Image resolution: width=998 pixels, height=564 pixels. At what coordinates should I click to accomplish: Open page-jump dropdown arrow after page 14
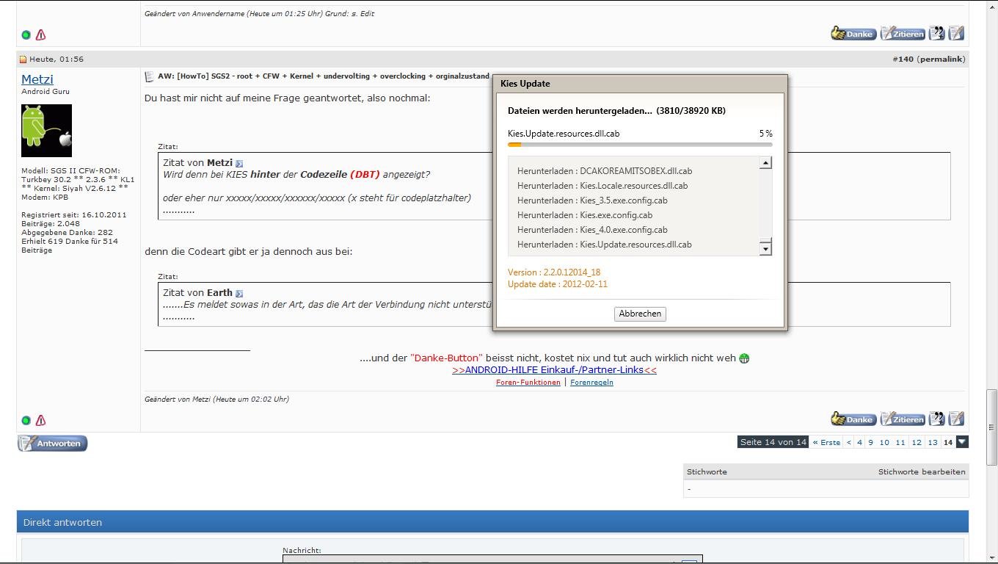click(962, 441)
